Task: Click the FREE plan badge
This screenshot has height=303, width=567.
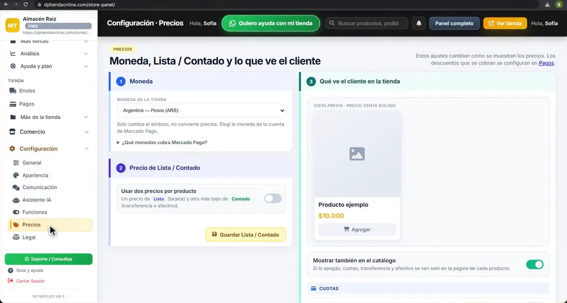Action: pos(57,26)
